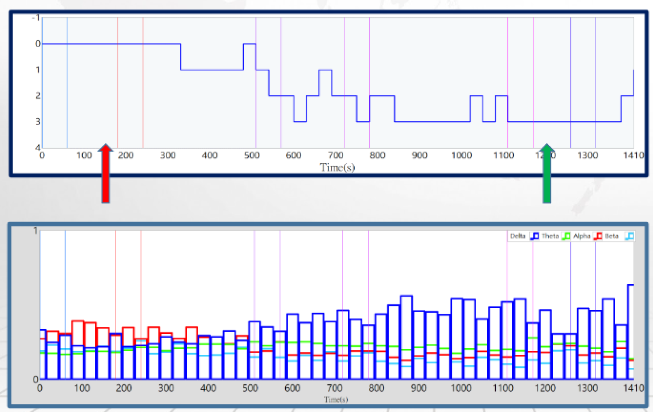This screenshot has height=412, width=653.
Task: Click the bottom chart's Time(s) axis title
Action: coord(336,400)
